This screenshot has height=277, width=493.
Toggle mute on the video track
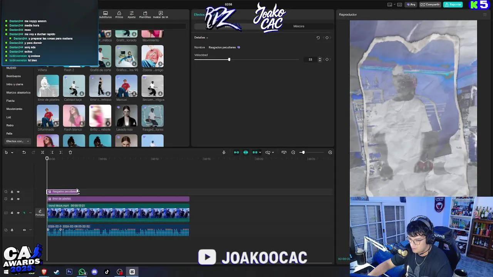point(24,213)
